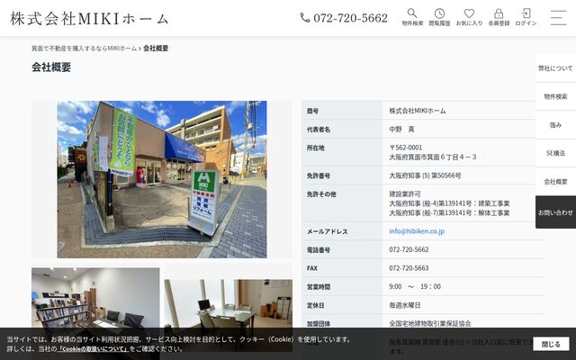Select the 定休日 row label
This screenshot has height=360, width=576.
pos(316,305)
